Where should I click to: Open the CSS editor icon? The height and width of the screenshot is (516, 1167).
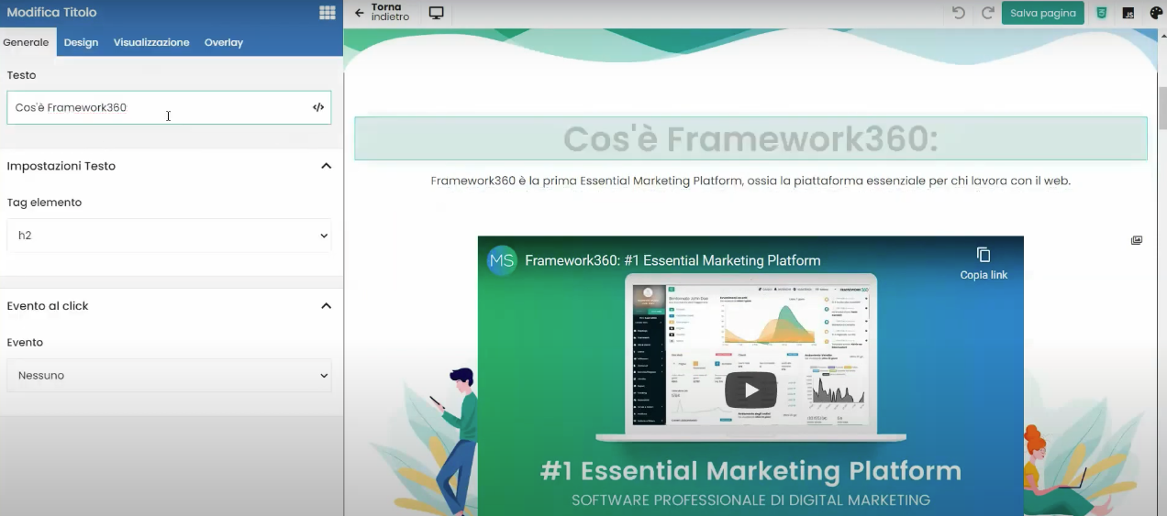(1101, 13)
